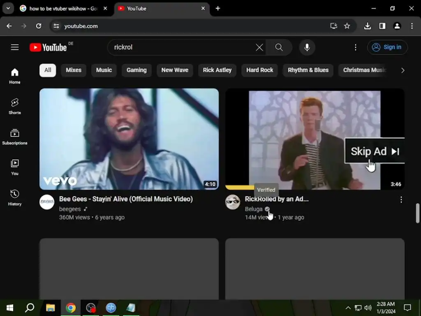Select the Rhythm & Blues filter chip

[x=308, y=70]
